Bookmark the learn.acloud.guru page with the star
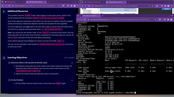This screenshot has width=174, height=97. (59, 6)
